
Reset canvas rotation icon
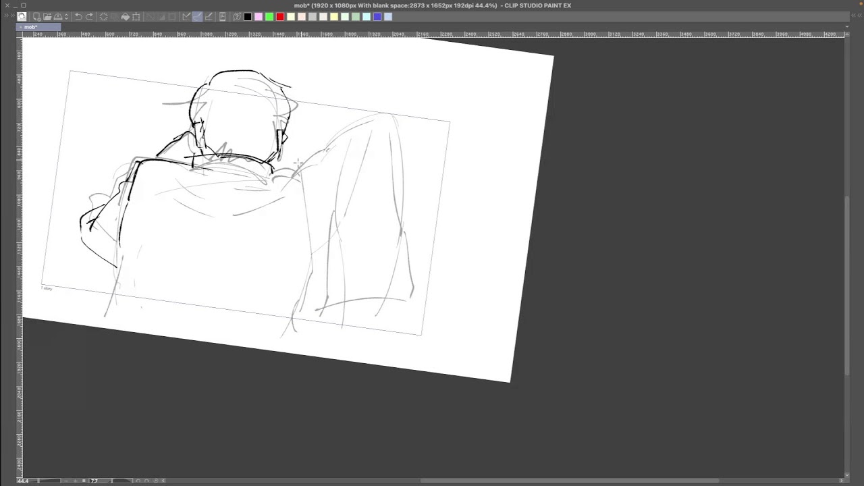coord(156,481)
